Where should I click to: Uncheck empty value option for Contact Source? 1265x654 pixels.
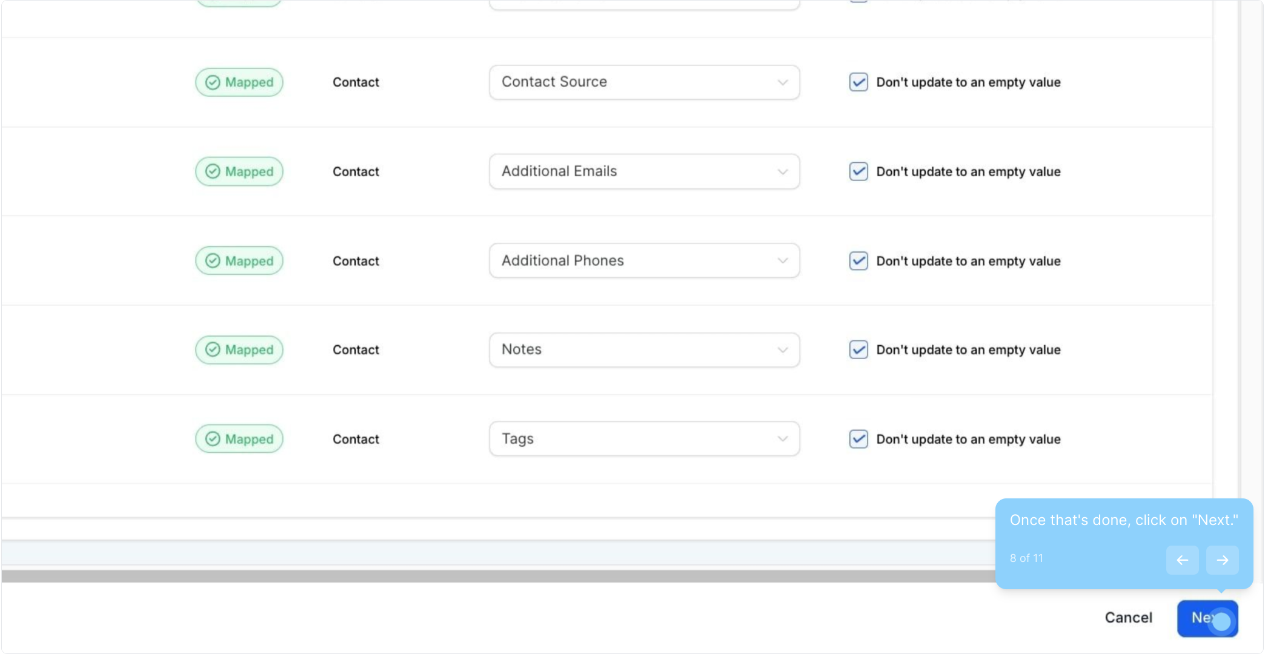[858, 82]
